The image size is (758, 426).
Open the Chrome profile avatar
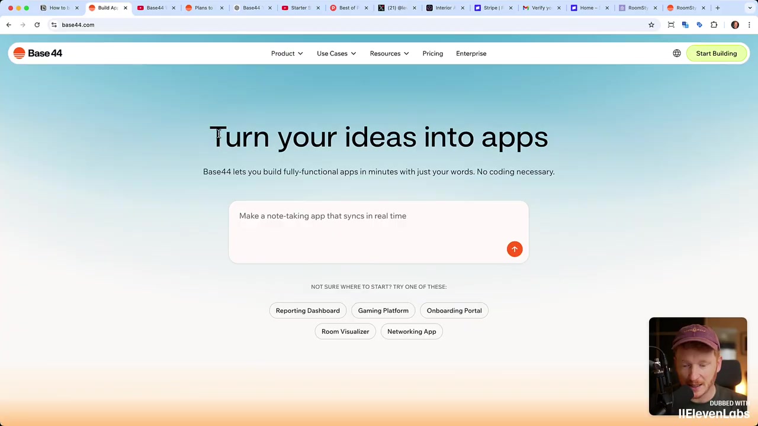(735, 25)
